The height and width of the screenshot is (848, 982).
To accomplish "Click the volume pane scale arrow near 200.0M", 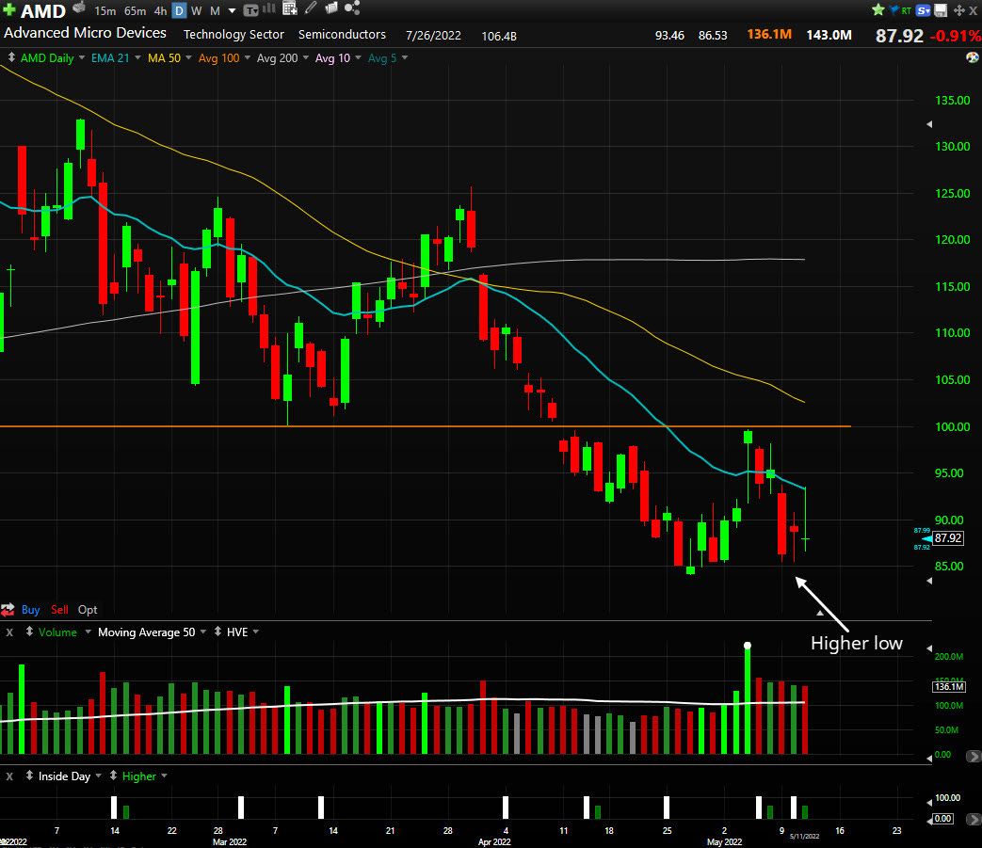I will click(929, 648).
